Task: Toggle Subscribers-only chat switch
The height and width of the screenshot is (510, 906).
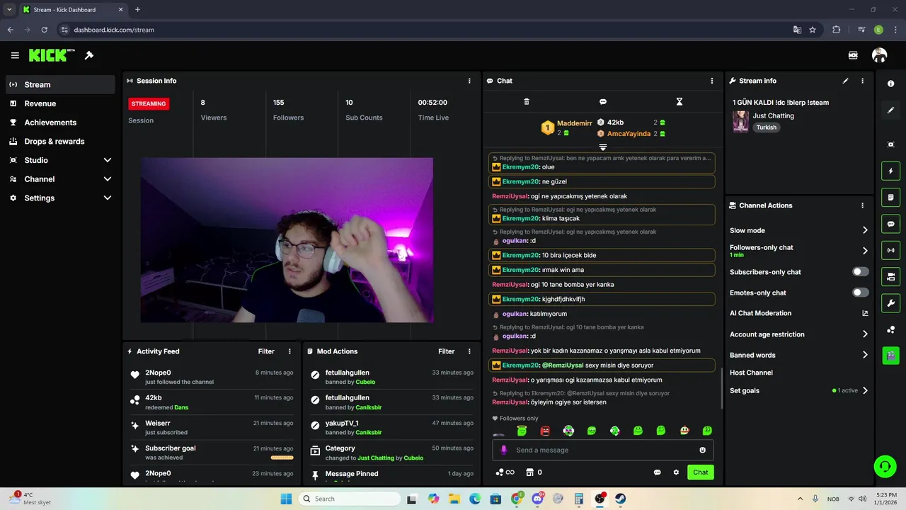Action: [x=861, y=272]
